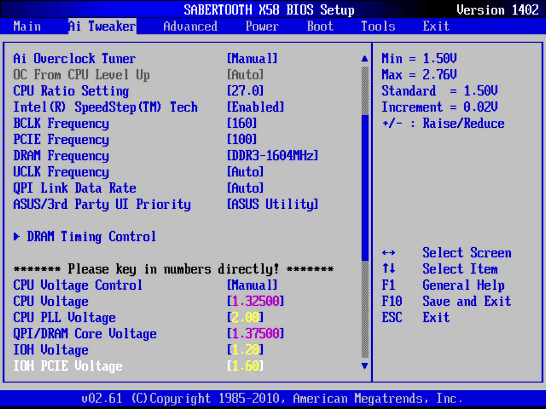This screenshot has width=546, height=409.
Task: Select the Intel(R) SpeedStep(TM) Tech label
Action: [106, 107]
